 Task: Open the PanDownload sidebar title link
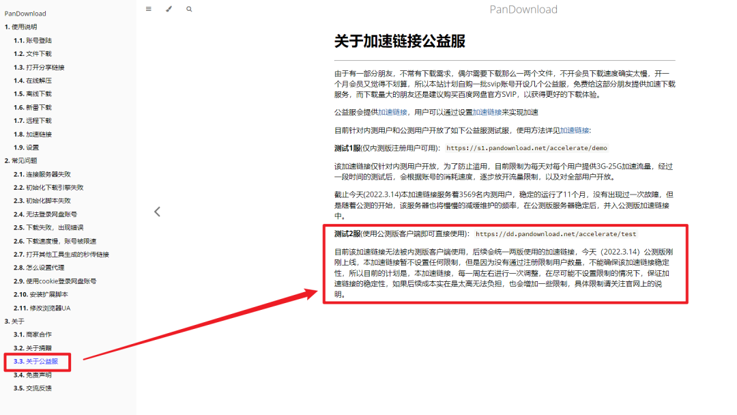coord(25,14)
